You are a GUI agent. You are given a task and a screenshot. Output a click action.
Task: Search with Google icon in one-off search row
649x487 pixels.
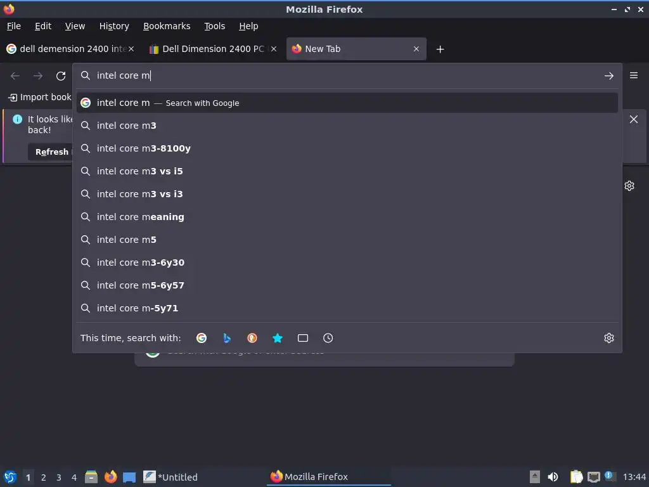202,338
